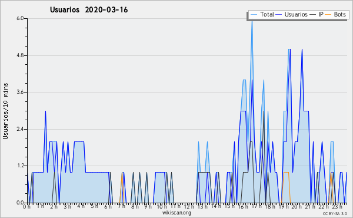353x218 pixels.
Task: Click the y-axis value 6.0
Action: pyautogui.click(x=20, y=18)
